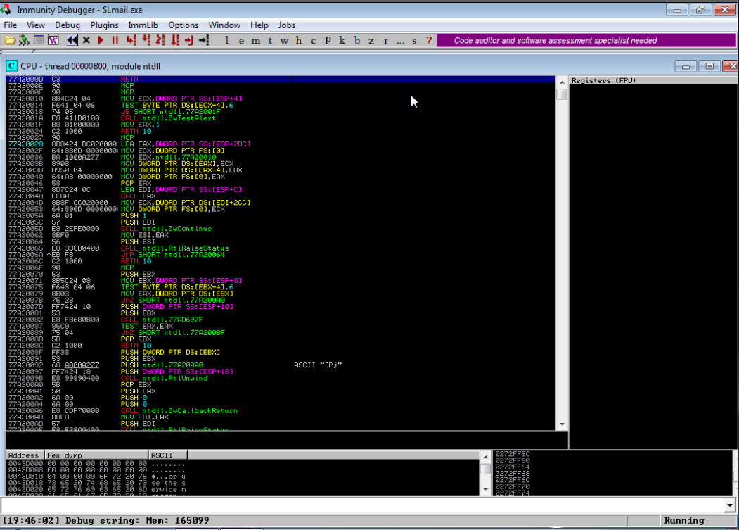Select the CALL ntdll.RtlUnwind line
Image resolution: width=739 pixels, height=530 pixels.
pos(281,379)
